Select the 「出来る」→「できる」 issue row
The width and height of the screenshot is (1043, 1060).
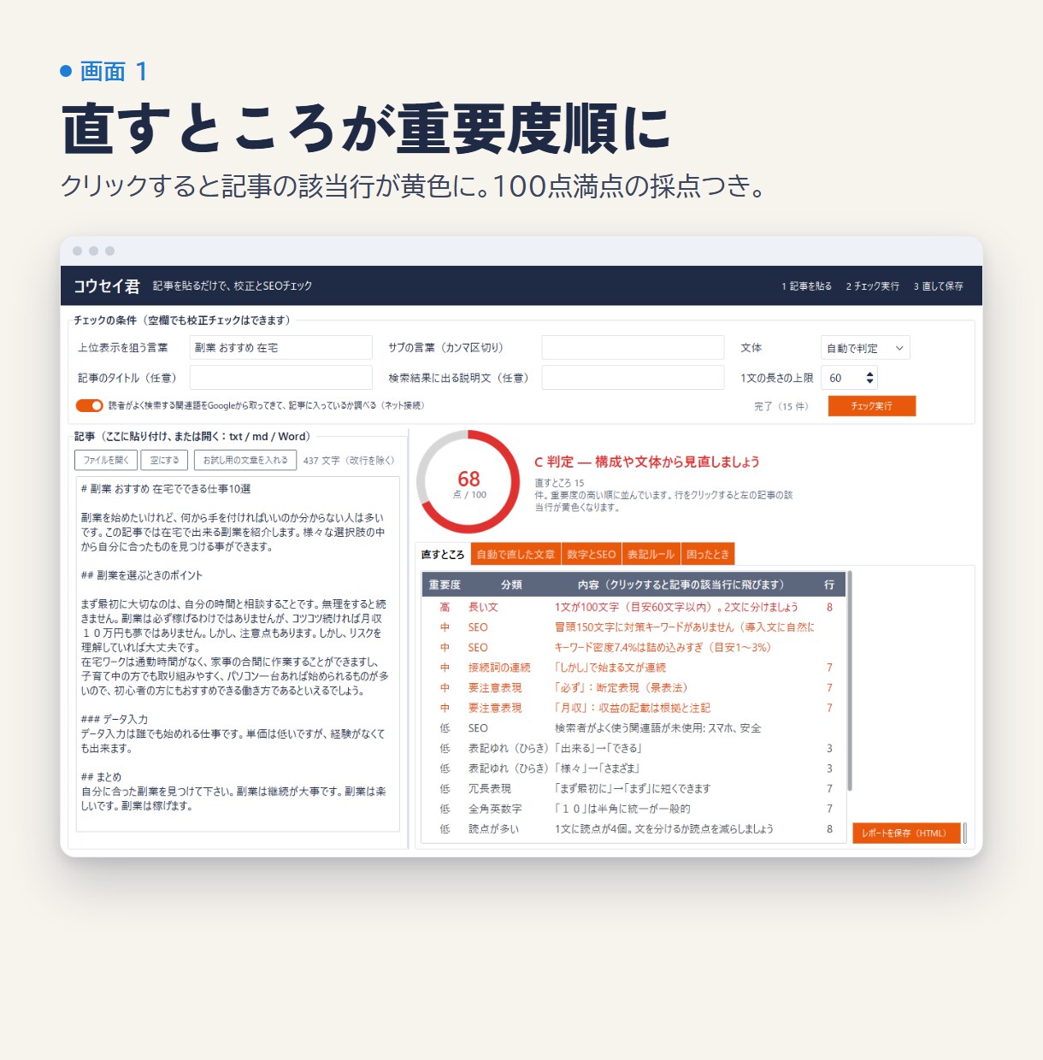click(x=633, y=748)
